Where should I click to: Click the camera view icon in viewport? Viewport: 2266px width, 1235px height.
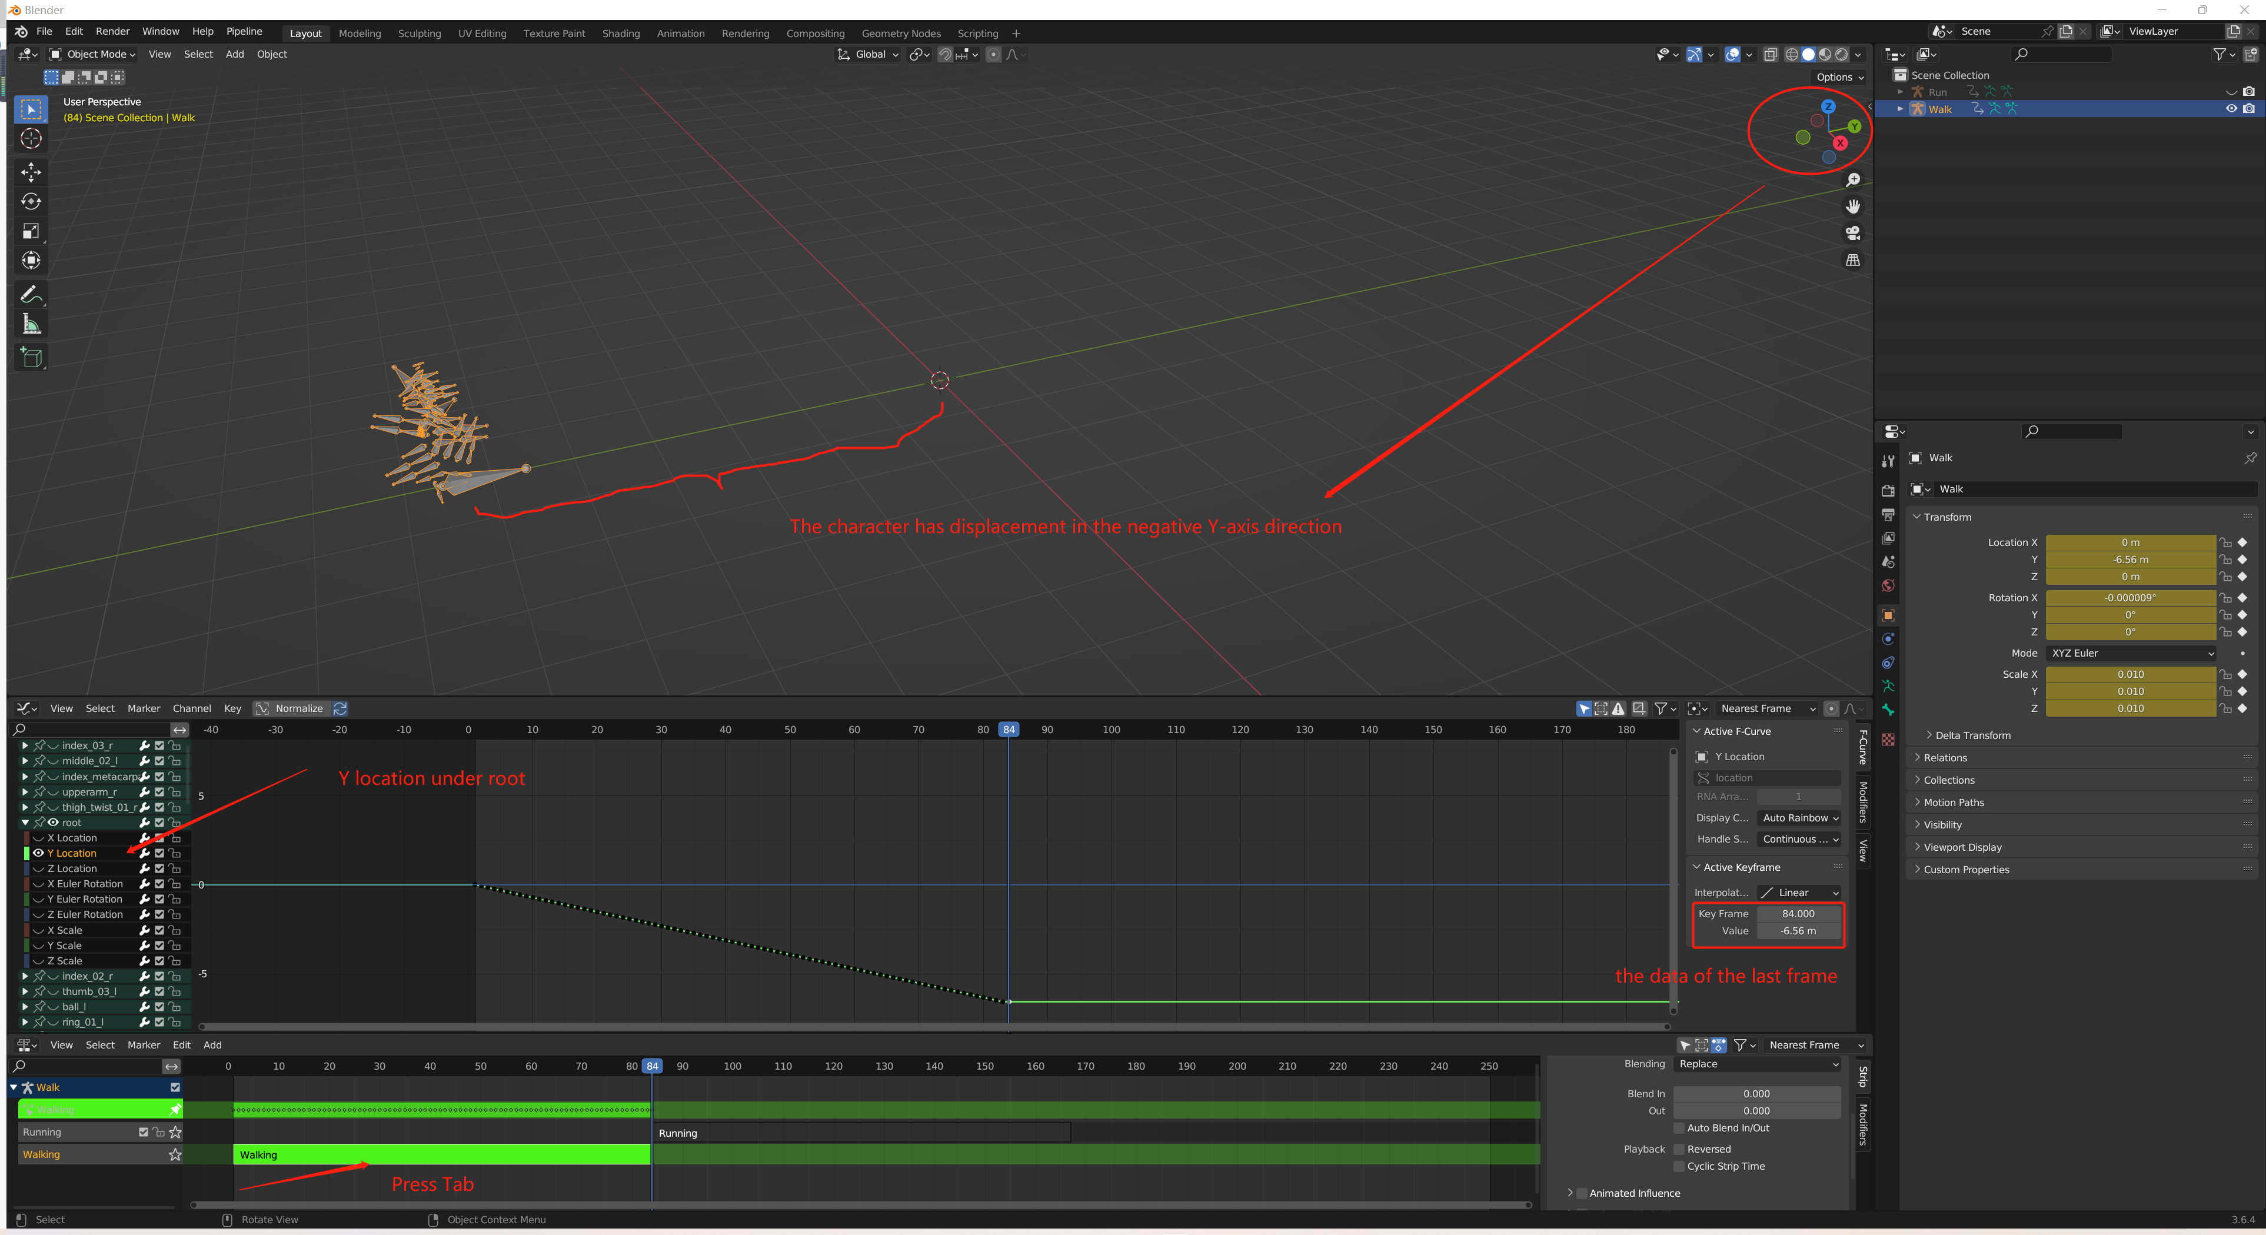click(x=1852, y=233)
